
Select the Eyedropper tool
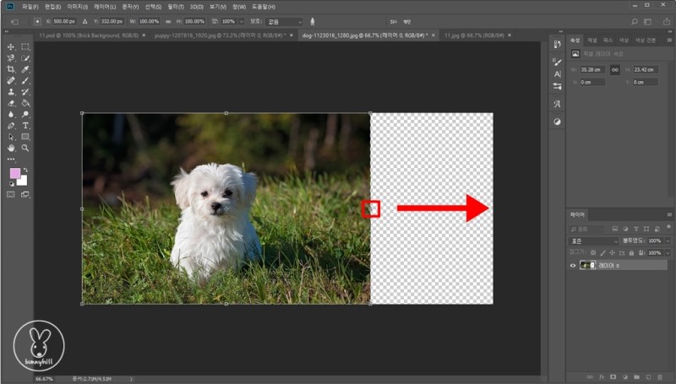pyautogui.click(x=25, y=69)
